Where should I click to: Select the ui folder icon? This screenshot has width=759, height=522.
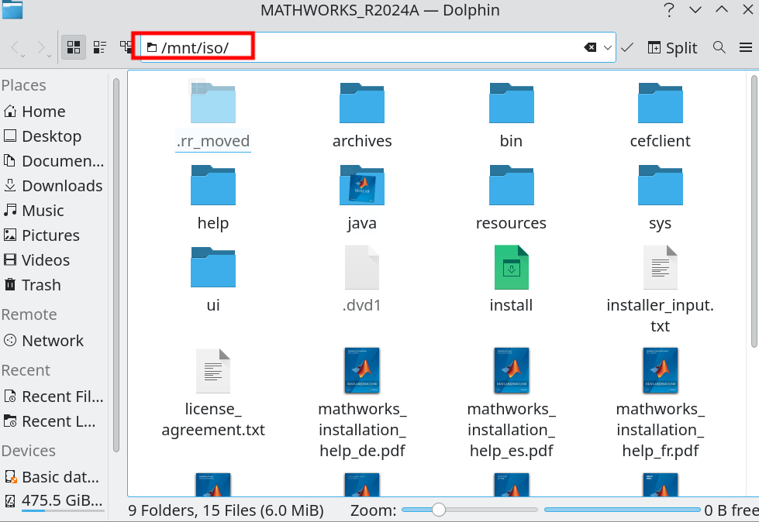point(213,267)
